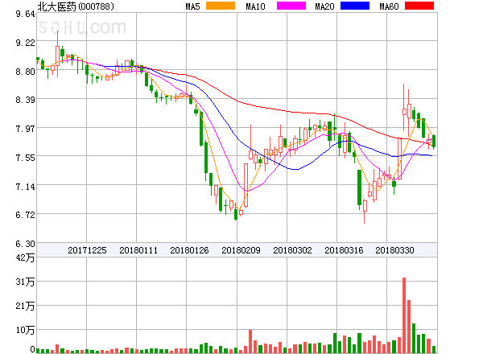
Task: Click the 20180316 date label
Action: [344, 250]
